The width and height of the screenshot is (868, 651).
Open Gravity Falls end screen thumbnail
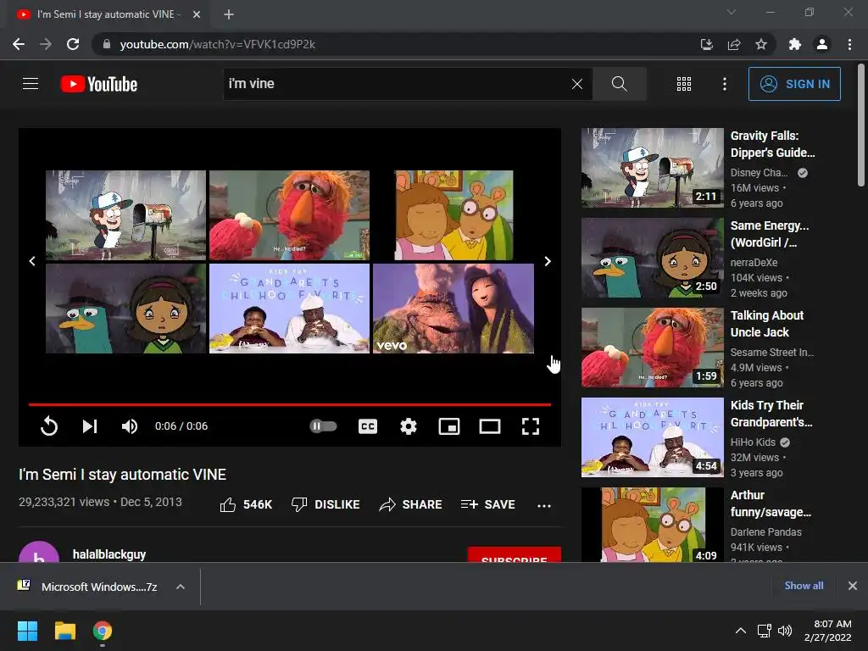pos(125,214)
